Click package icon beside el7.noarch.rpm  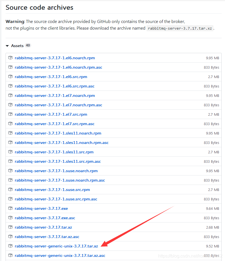pyautogui.click(x=10, y=95)
